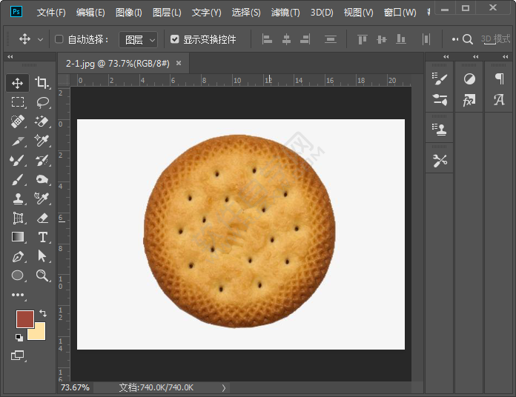Click the red foreground color swatch
Viewport: 516px width, 397px height.
[x=24, y=318]
